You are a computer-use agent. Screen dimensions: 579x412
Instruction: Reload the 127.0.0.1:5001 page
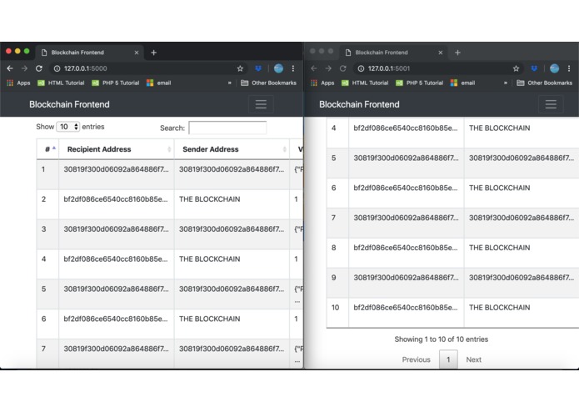coord(342,68)
